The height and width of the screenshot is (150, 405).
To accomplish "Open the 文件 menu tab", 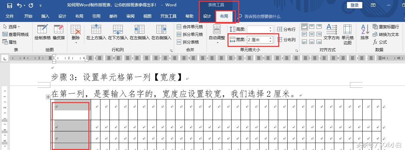I will tap(10, 16).
